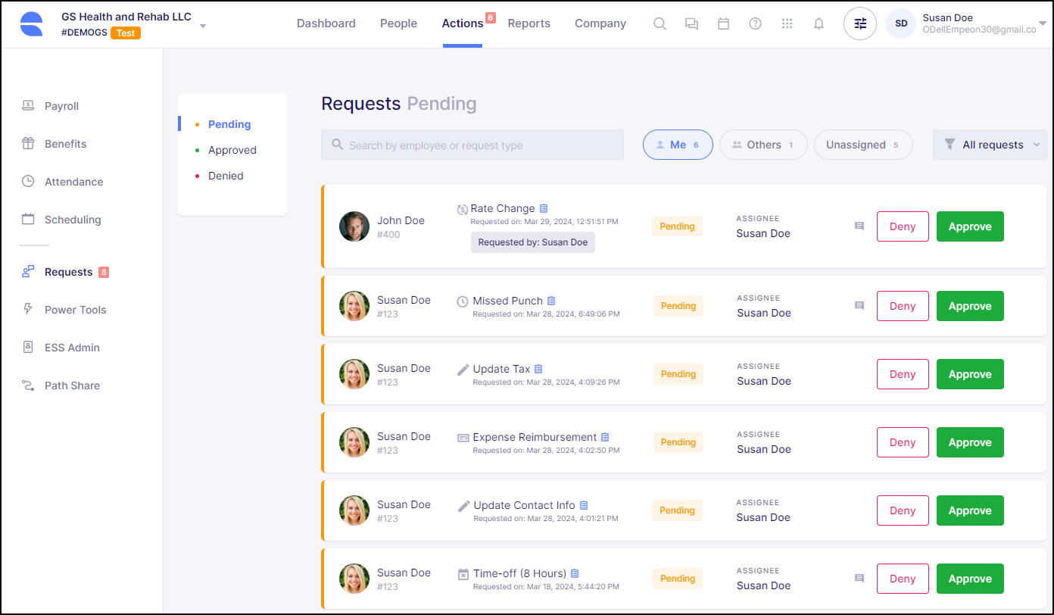Viewport: 1054px width, 615px height.
Task: Go to the Reports menu
Action: pos(529,23)
